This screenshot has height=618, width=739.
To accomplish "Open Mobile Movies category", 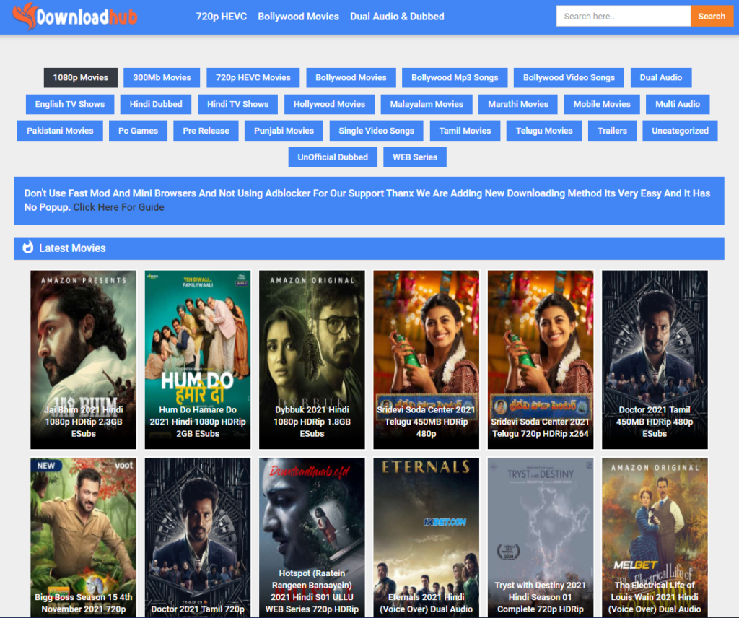I will pyautogui.click(x=602, y=104).
